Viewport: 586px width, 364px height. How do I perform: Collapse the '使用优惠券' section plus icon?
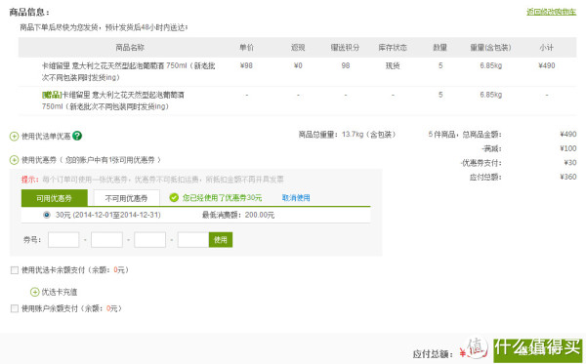[14, 160]
